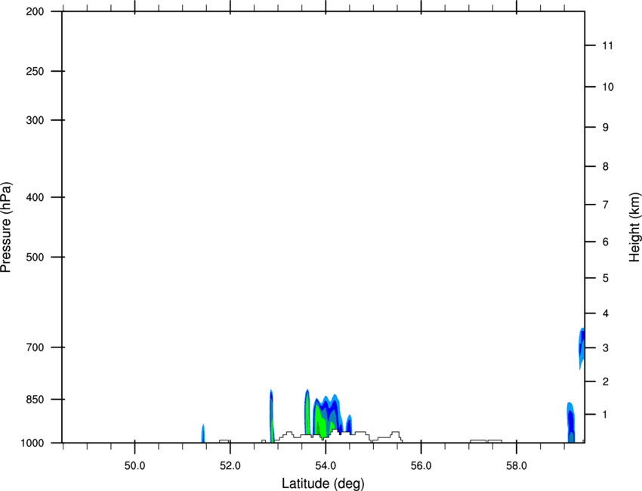Click the 9 km height label
Image resolution: width=642 pixels, height=491 pixels.
point(606,128)
